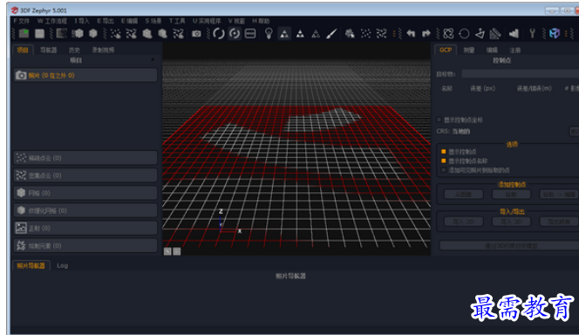This screenshot has width=579, height=335.
Task: Open the W 工作流程 menu
Action: 52,21
